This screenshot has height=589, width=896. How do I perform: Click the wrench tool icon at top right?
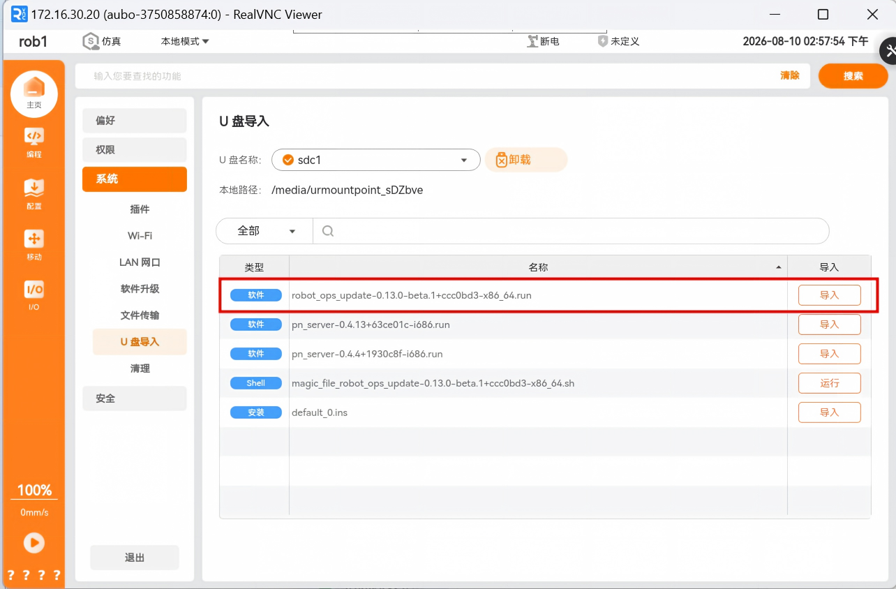pos(888,51)
